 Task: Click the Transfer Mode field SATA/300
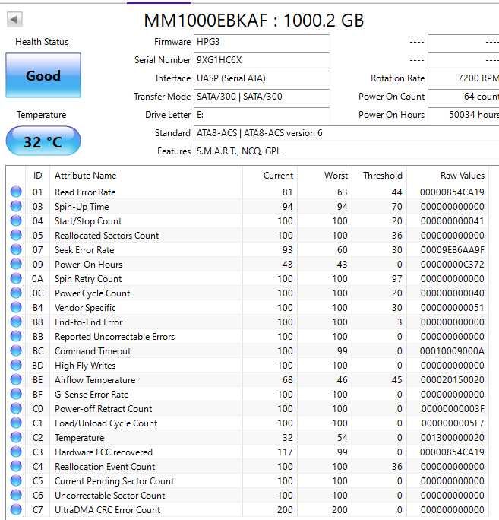tap(262, 97)
